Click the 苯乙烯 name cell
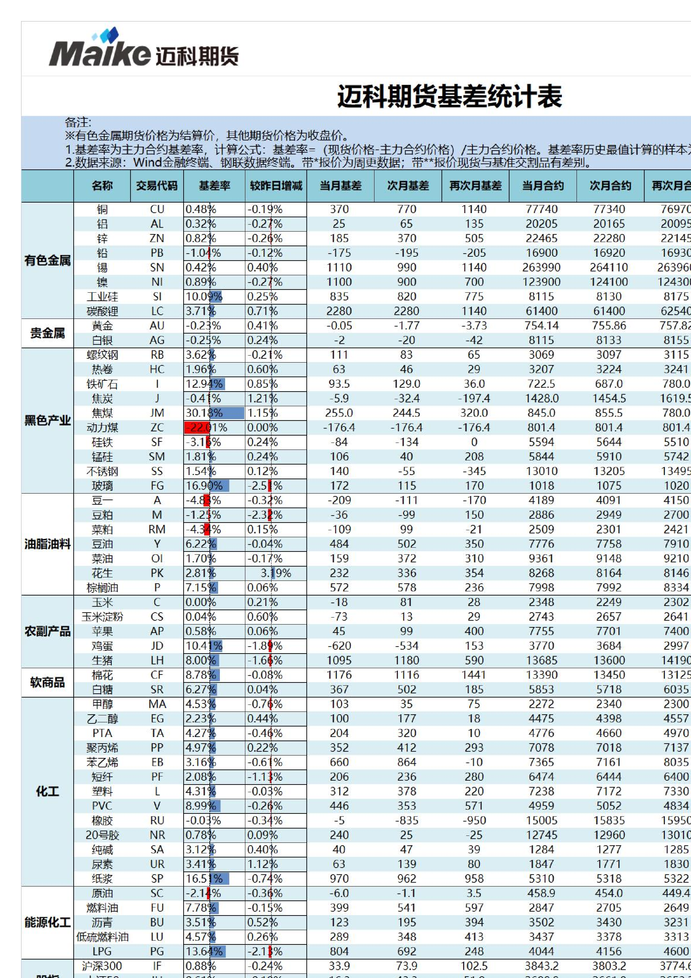 click(x=102, y=763)
